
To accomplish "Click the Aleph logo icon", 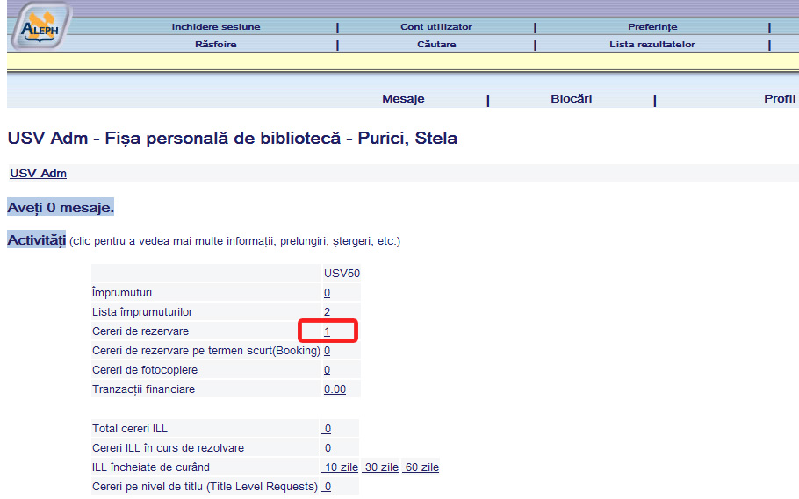I will (x=40, y=25).
